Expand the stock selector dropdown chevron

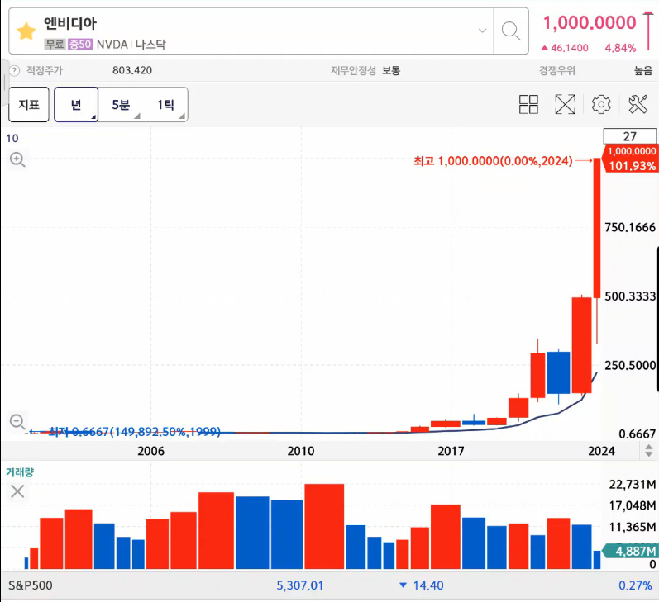click(483, 31)
